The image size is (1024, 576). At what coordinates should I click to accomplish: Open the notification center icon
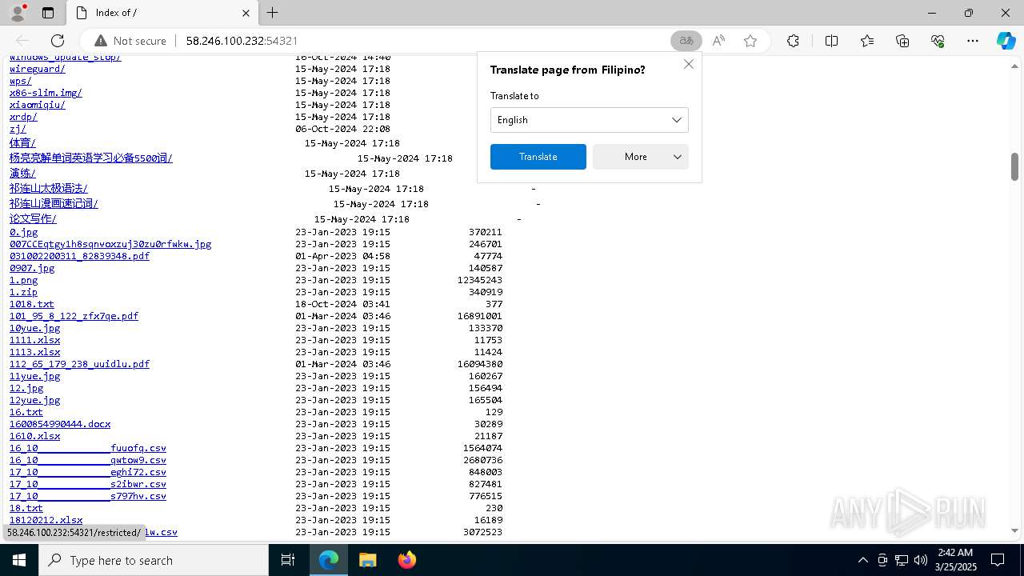pos(998,560)
